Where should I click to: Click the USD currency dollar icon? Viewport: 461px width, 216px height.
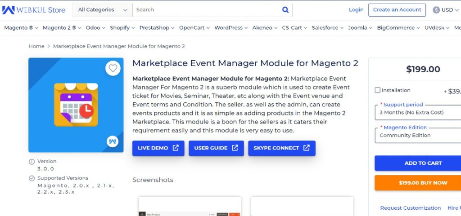tap(436, 10)
